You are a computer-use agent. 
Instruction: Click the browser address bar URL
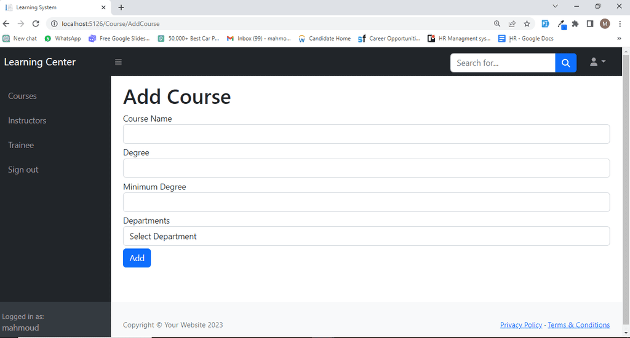[111, 24]
